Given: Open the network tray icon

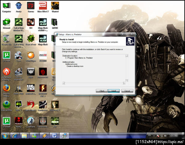Looking at the screenshot, I should pos(162,136).
